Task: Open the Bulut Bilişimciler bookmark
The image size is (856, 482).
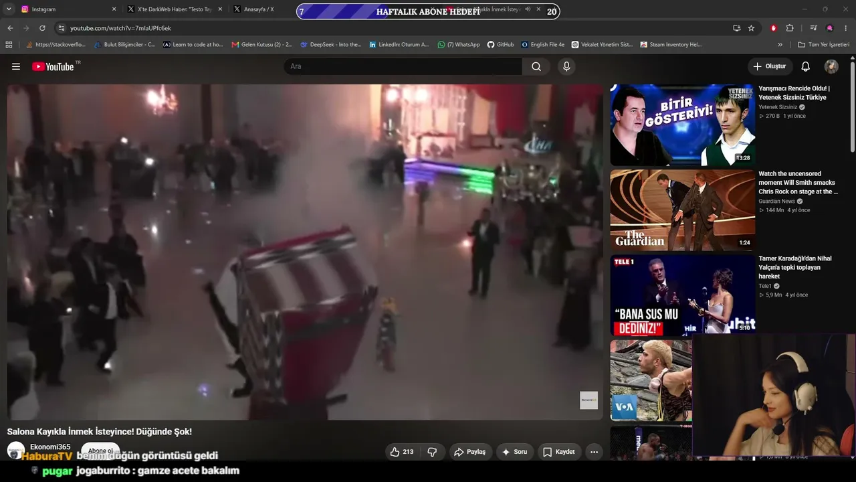Action: tap(125, 45)
